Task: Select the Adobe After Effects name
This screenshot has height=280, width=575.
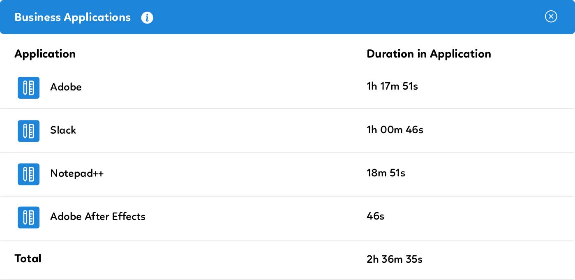Action: [98, 217]
